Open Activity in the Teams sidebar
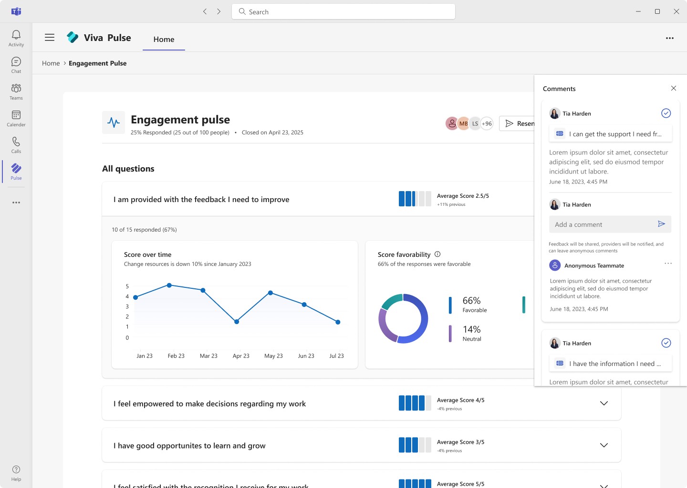The image size is (687, 488). (16, 38)
